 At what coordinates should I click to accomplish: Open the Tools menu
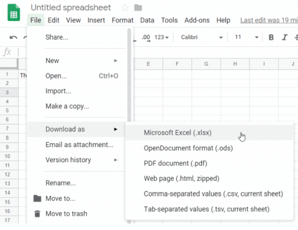pos(170,20)
